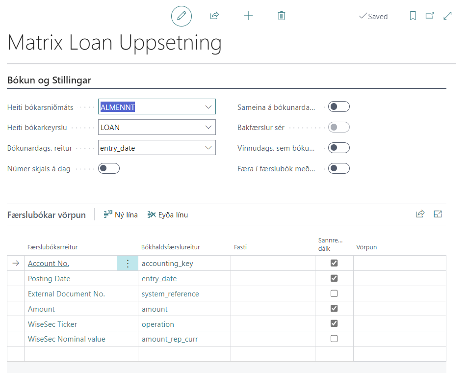Toggle Númer skjals á dag switch
Image resolution: width=467 pixels, height=373 pixels.
coord(109,169)
